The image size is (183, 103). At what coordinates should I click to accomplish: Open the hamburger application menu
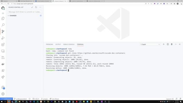tap(3, 13)
